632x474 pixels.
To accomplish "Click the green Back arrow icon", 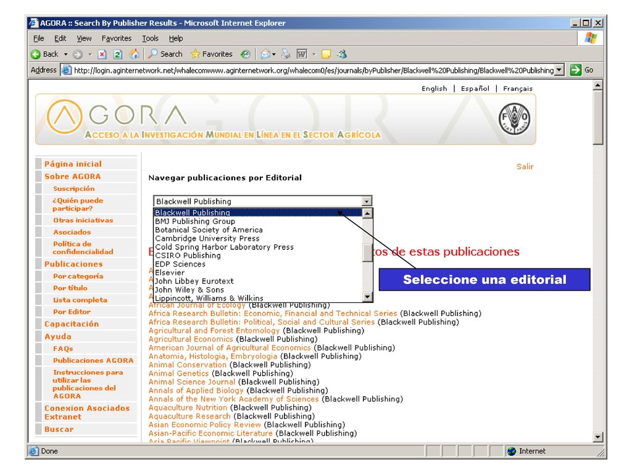I will (x=36, y=54).
